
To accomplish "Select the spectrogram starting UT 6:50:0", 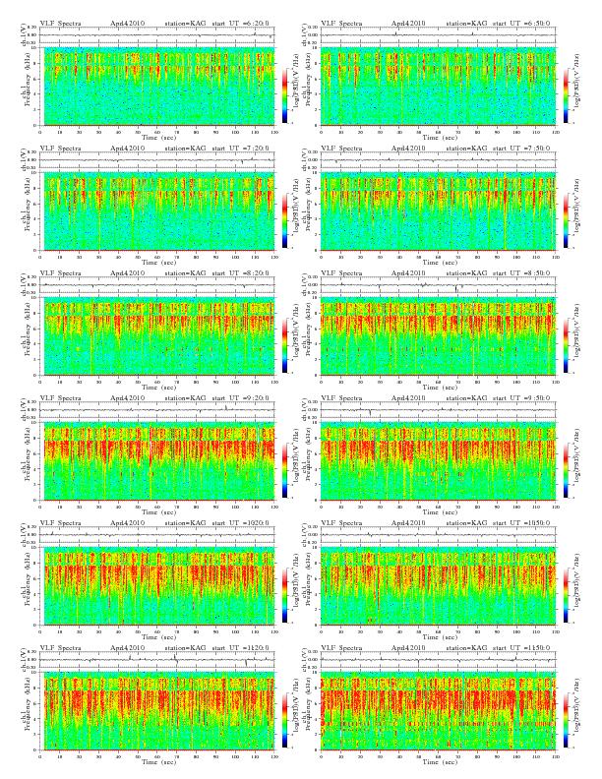I will pyautogui.click(x=439, y=87).
